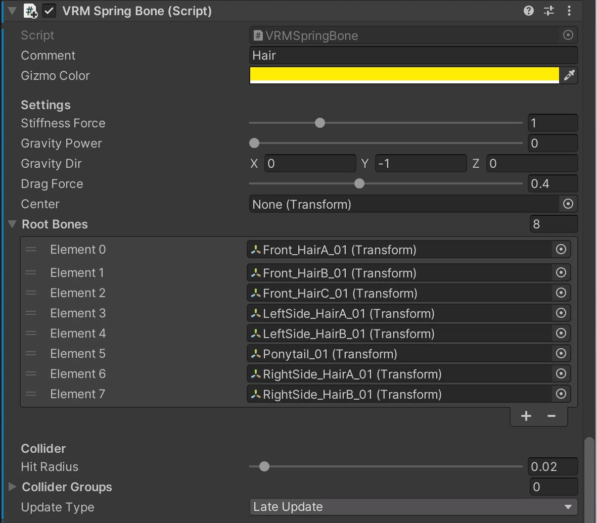
Task: Click the Comment field containing Hair
Action: (x=414, y=56)
